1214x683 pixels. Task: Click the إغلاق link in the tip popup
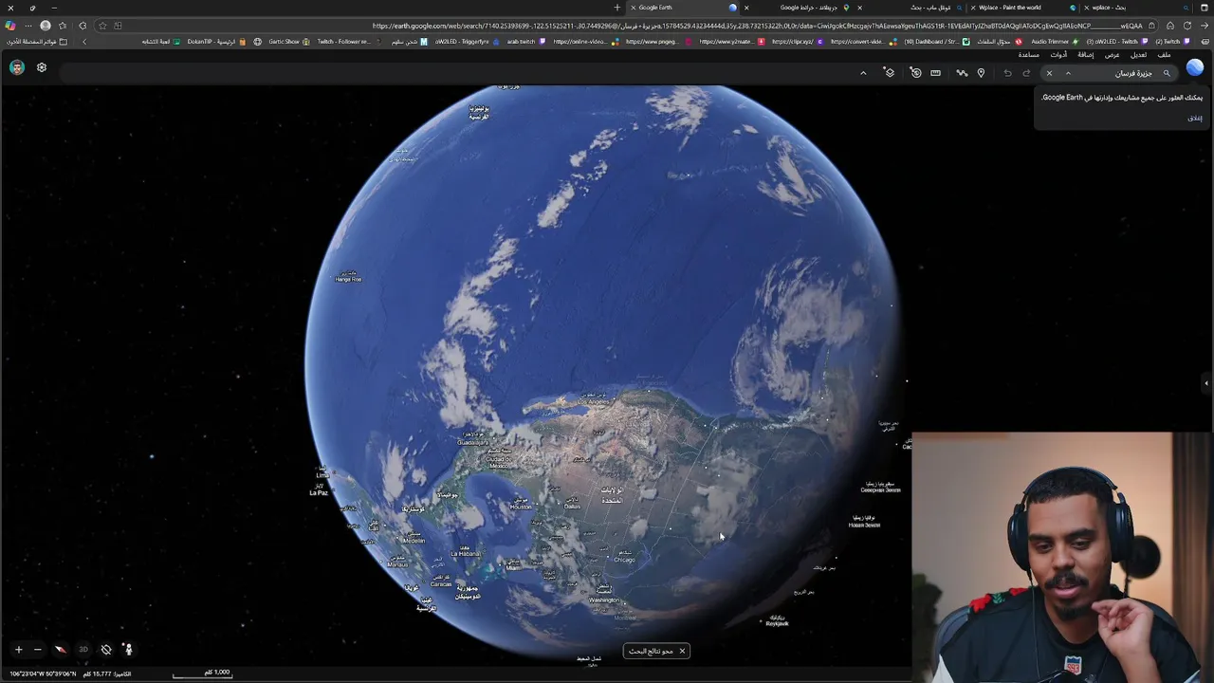tap(1195, 118)
